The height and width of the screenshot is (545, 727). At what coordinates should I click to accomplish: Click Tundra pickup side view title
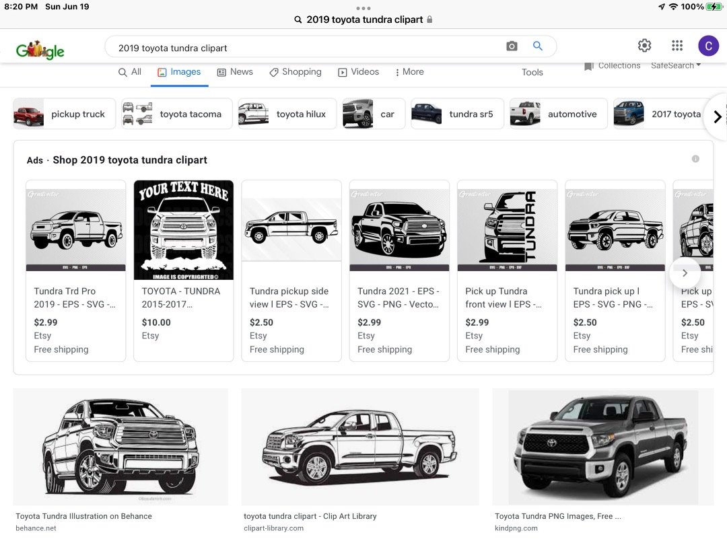(289, 297)
